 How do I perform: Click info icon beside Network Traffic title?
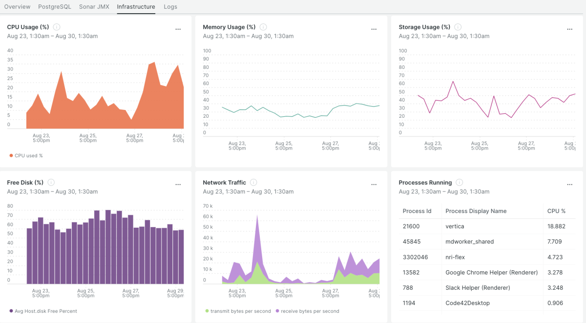point(253,182)
